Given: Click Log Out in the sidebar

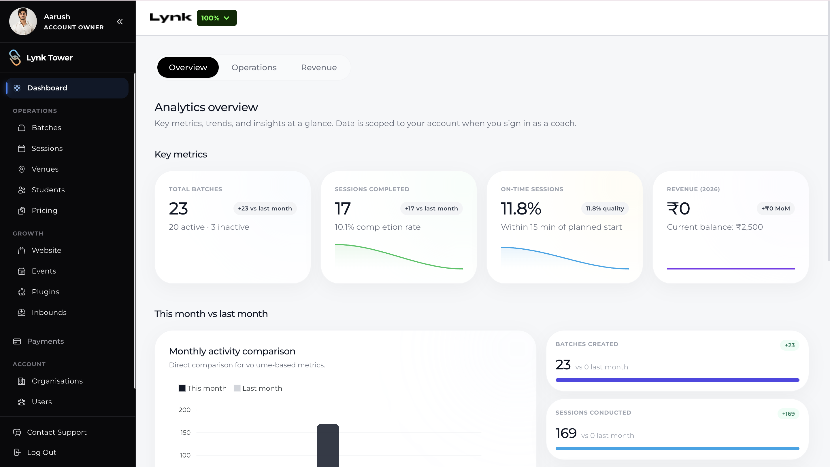Looking at the screenshot, I should click(41, 452).
